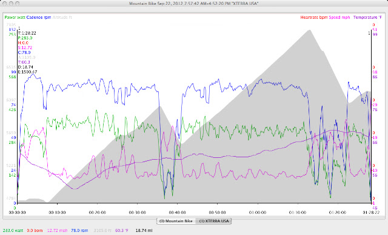The height and width of the screenshot is (235, 388).
Task: Click the 00:50:00 time axis label
Action: (x=217, y=213)
